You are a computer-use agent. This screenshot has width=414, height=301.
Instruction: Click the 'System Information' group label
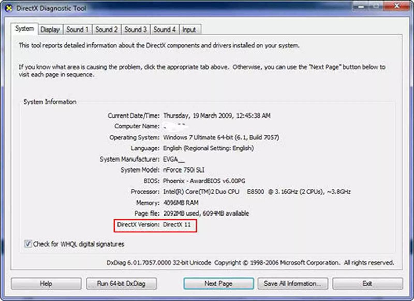click(x=50, y=102)
